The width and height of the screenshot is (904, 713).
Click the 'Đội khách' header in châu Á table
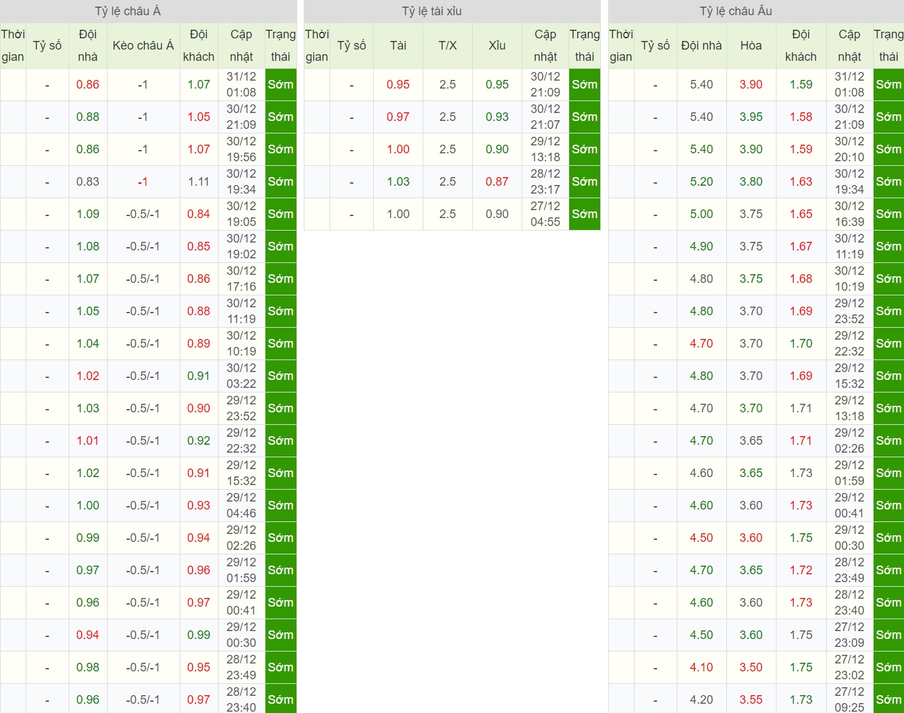pyautogui.click(x=199, y=46)
